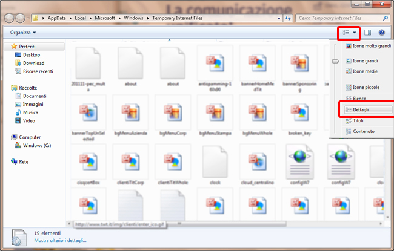This screenshot has width=394, height=251.
Task: Select Raccolte in the navigation pane
Action: (28, 88)
